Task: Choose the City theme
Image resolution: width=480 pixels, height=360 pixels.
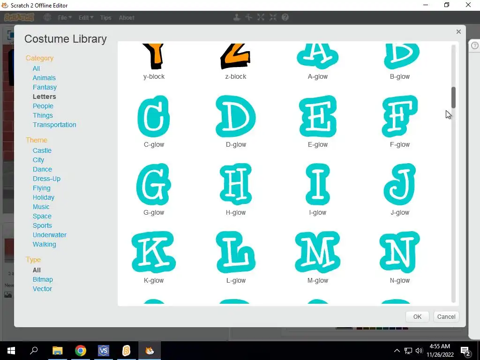Action: (38, 160)
